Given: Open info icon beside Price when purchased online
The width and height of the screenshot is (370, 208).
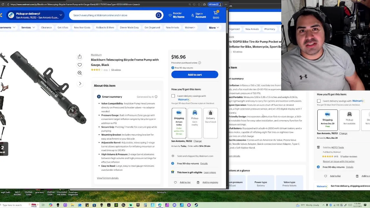Looking at the screenshot, I should (x=199, y=63).
